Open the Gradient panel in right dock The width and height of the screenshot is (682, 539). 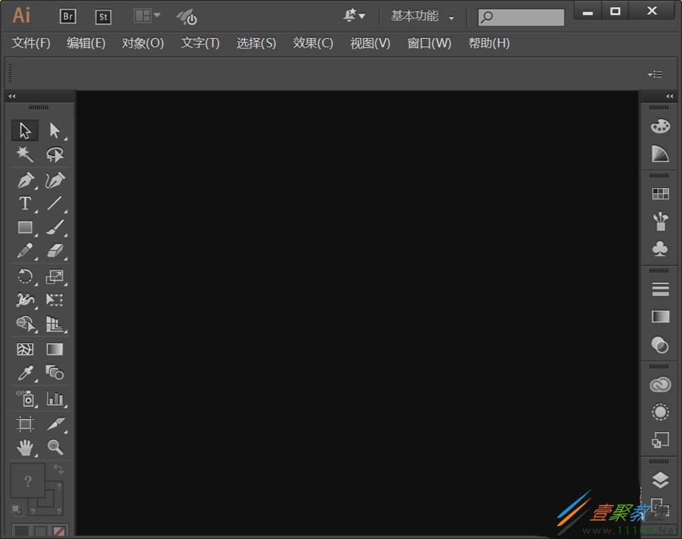tap(659, 316)
